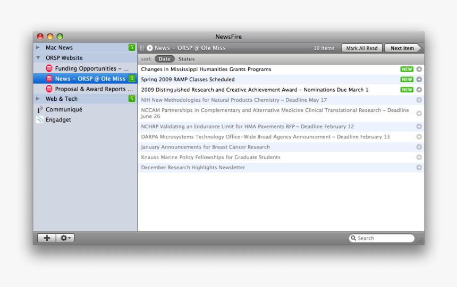Expand the Mac News group
The height and width of the screenshot is (287, 457).
(x=38, y=47)
